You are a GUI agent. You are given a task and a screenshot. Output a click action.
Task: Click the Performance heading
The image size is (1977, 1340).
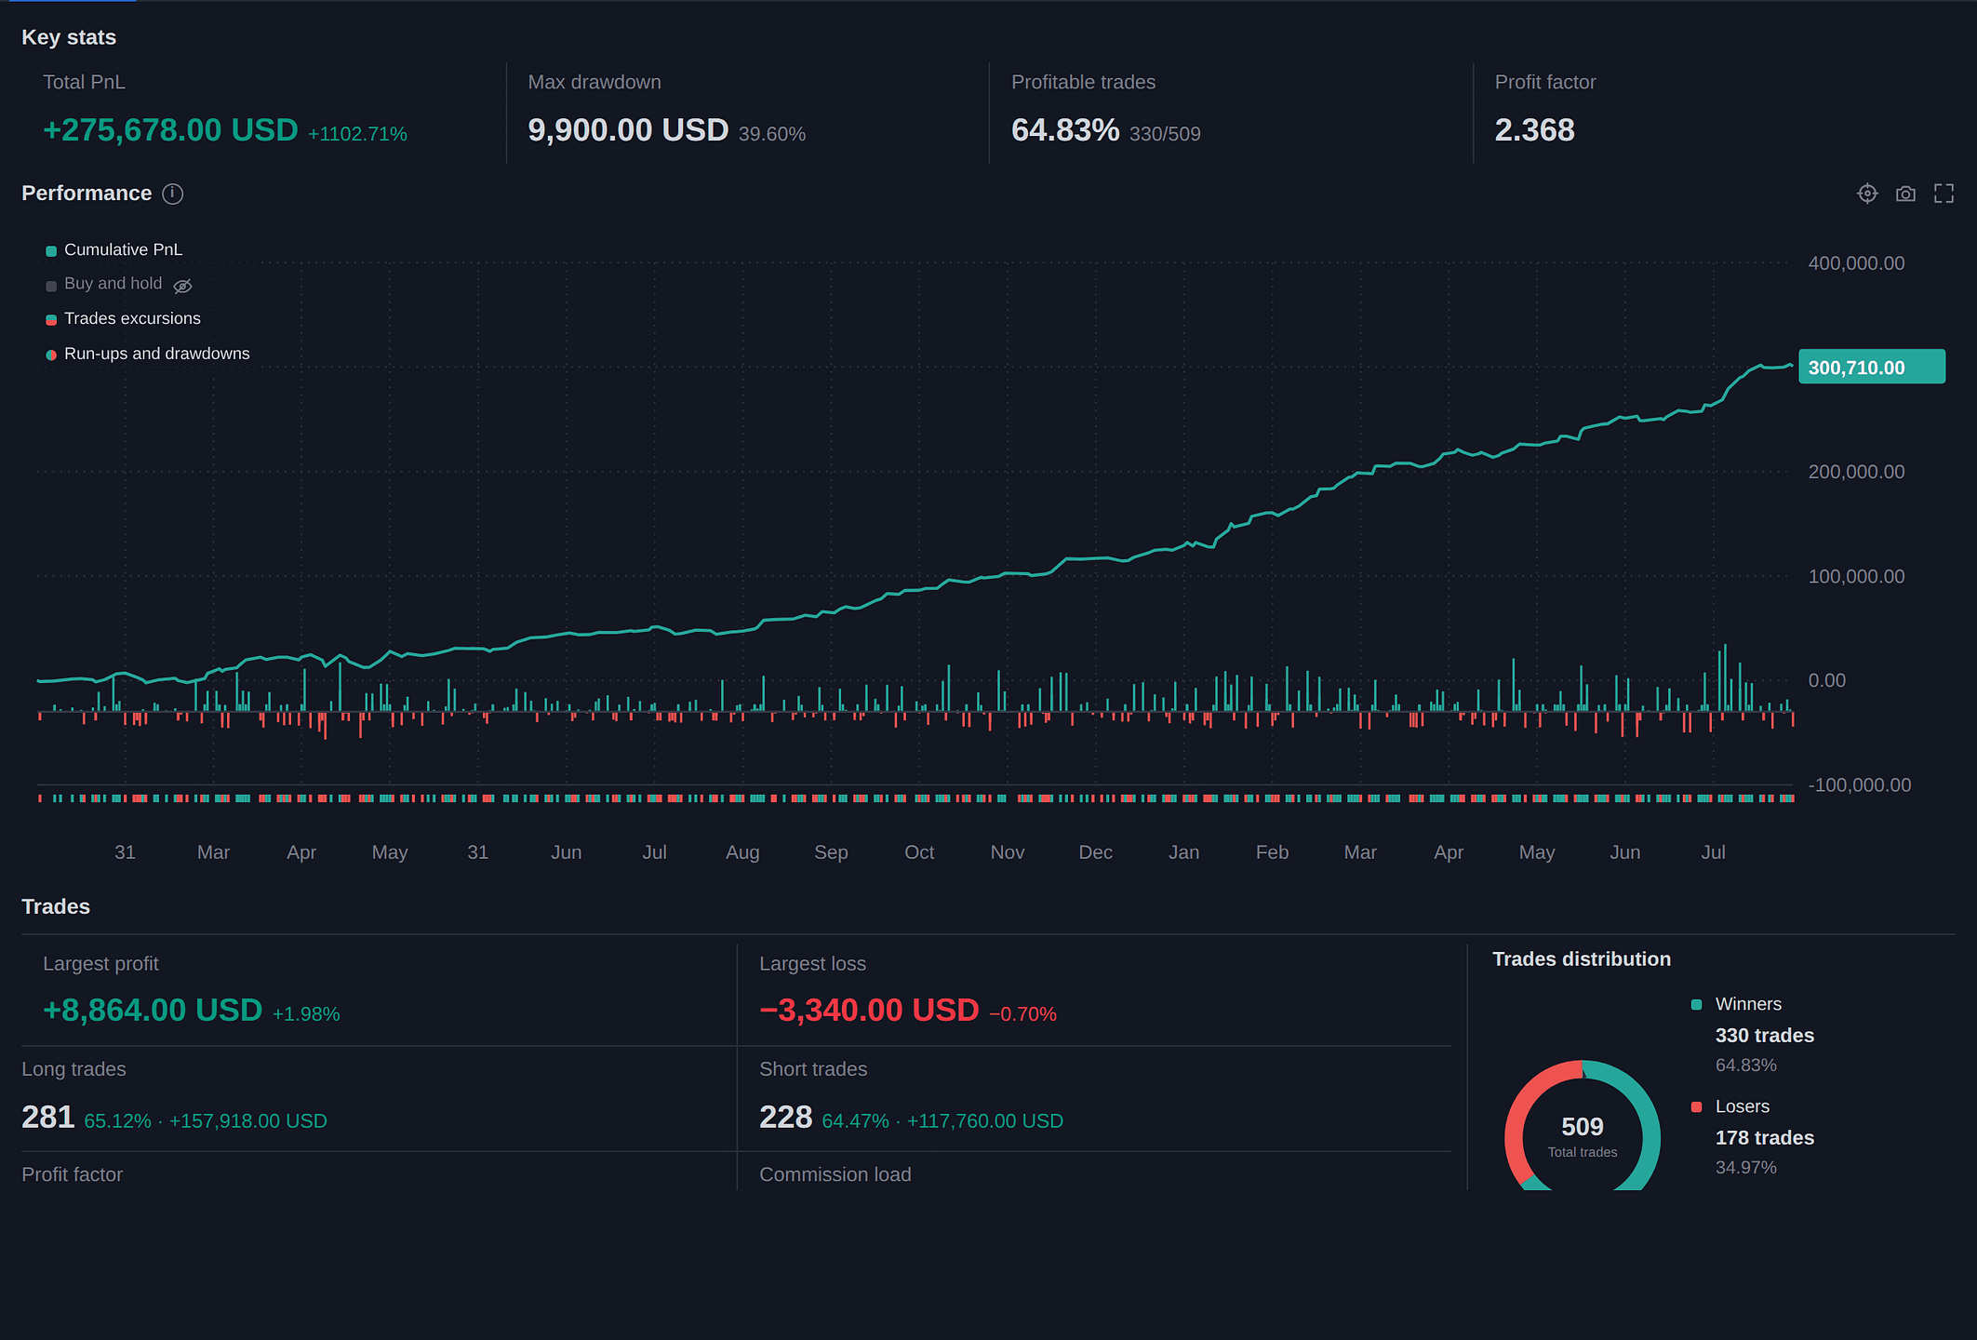(87, 194)
